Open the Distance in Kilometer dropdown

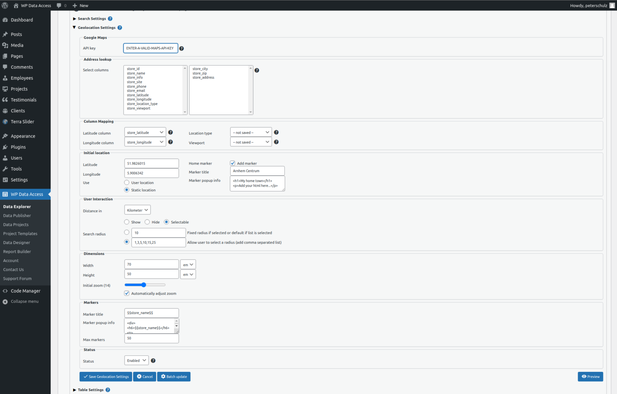[137, 210]
